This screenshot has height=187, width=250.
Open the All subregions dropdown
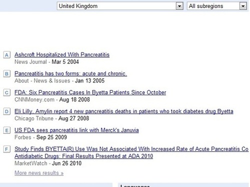click(217, 6)
